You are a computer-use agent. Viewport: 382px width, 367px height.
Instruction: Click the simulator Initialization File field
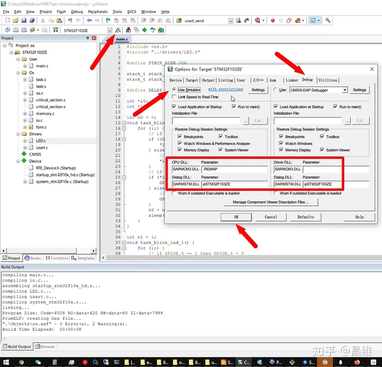pos(206,120)
